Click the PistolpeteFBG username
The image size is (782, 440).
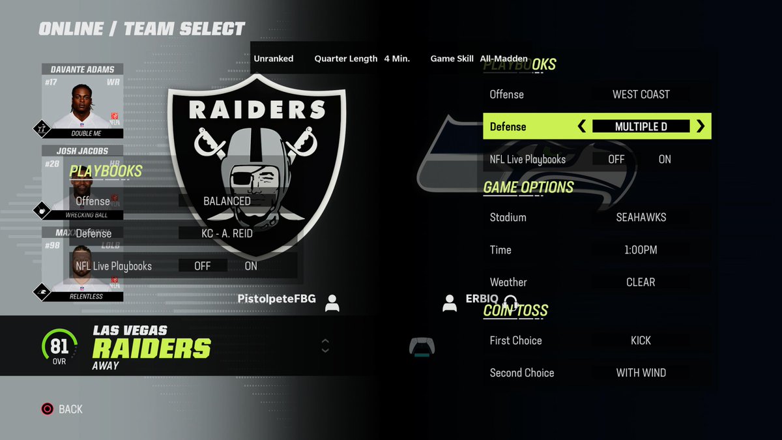277,299
